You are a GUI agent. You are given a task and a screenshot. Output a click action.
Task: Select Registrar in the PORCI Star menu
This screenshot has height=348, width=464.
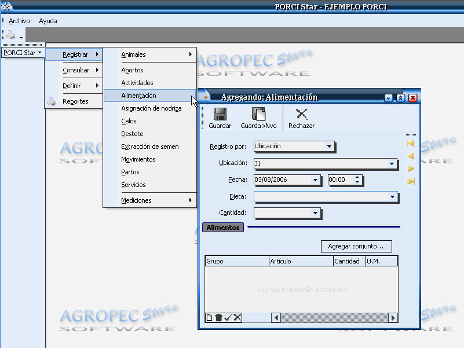click(74, 54)
